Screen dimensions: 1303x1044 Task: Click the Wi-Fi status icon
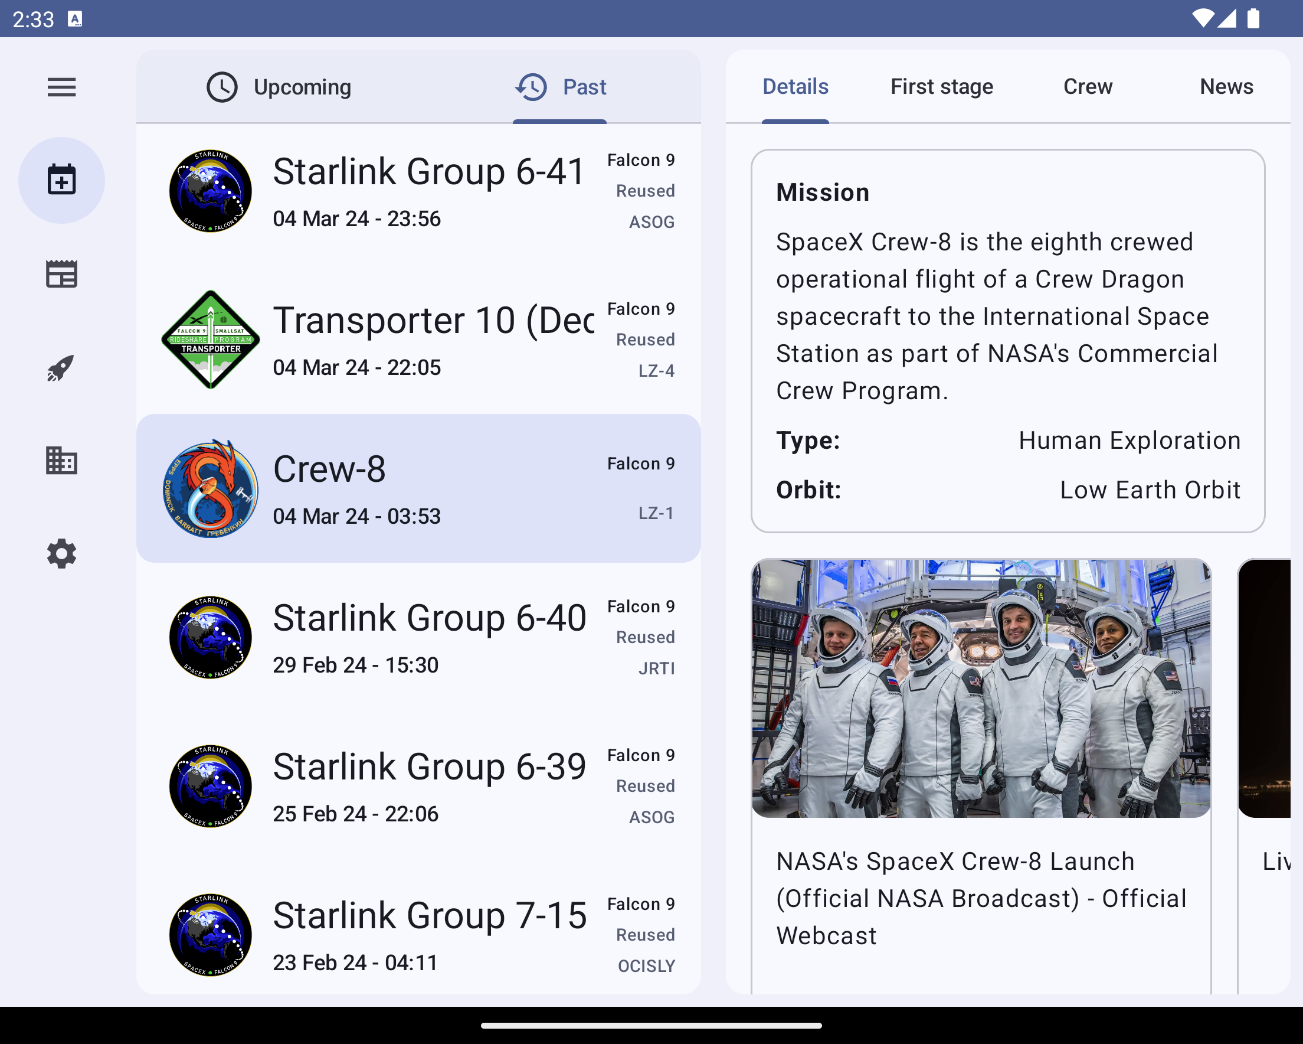(1203, 19)
